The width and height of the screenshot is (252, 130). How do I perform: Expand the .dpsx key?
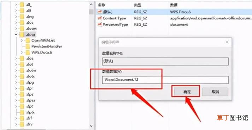[x=16, y=100]
